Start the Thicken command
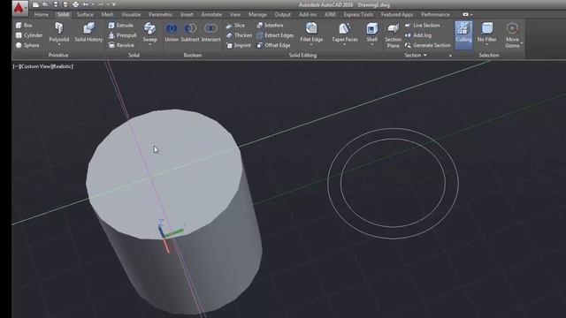 coord(239,35)
